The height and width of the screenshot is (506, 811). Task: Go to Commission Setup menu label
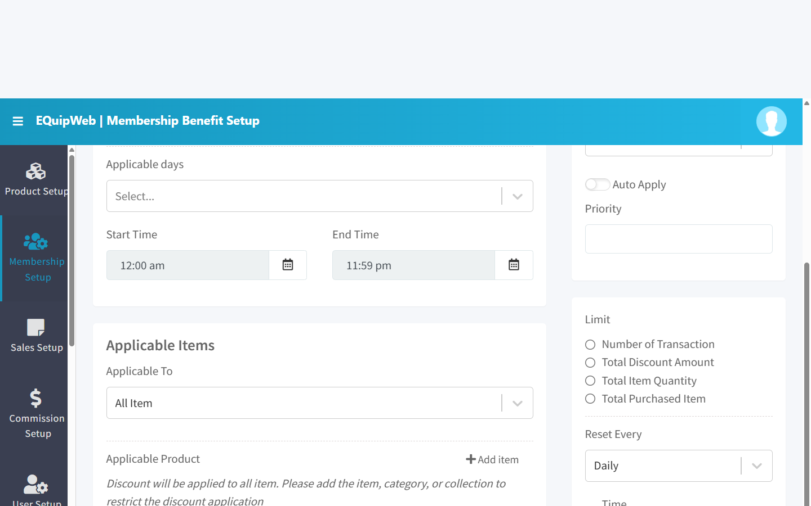[x=37, y=426]
